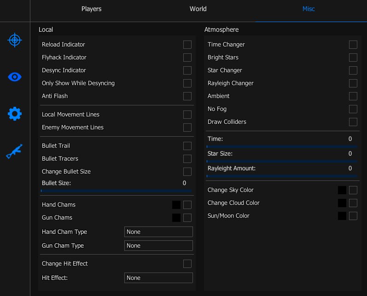367x296 pixels.
Task: Check the Draw Colliders option
Action: pos(353,122)
